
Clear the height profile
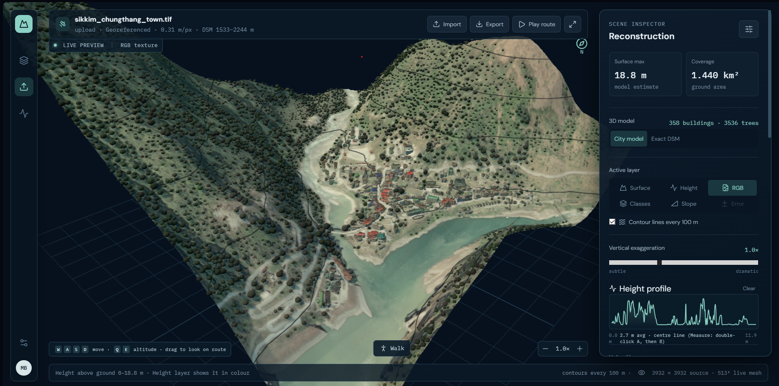pyautogui.click(x=749, y=289)
